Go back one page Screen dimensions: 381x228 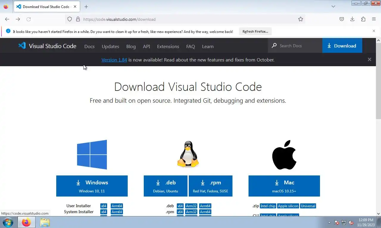pos(7,19)
